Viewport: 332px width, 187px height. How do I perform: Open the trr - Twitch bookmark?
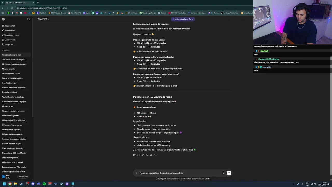coord(213,13)
